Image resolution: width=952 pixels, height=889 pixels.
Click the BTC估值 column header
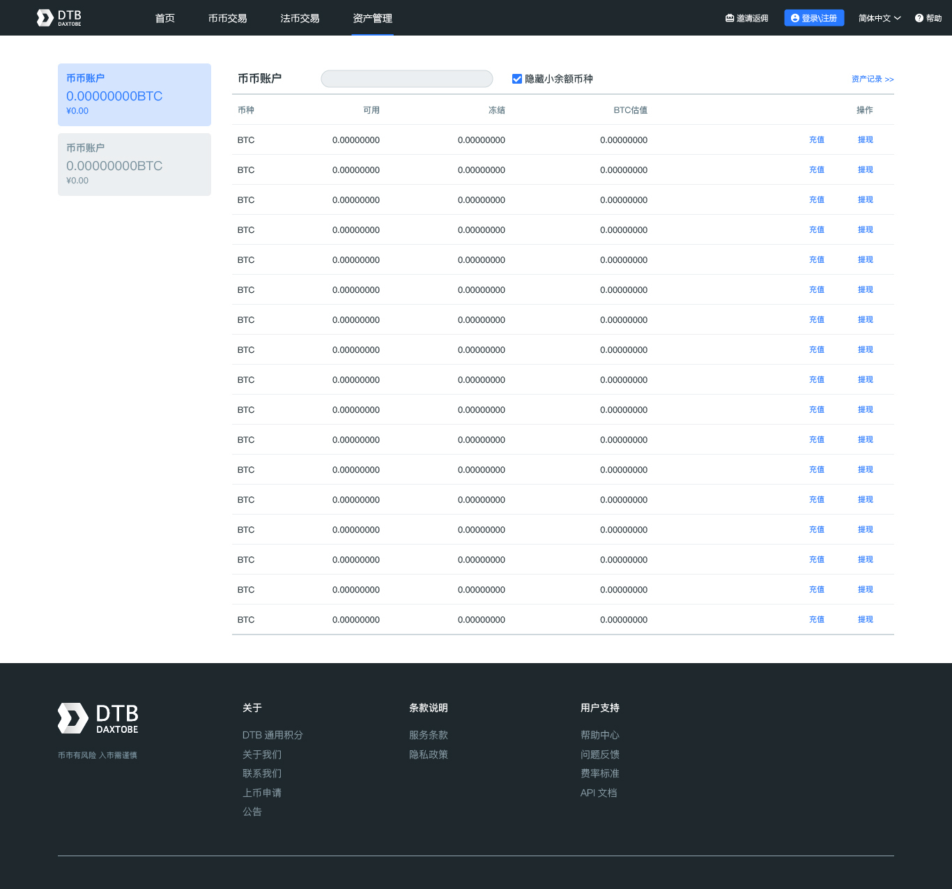[x=631, y=110]
